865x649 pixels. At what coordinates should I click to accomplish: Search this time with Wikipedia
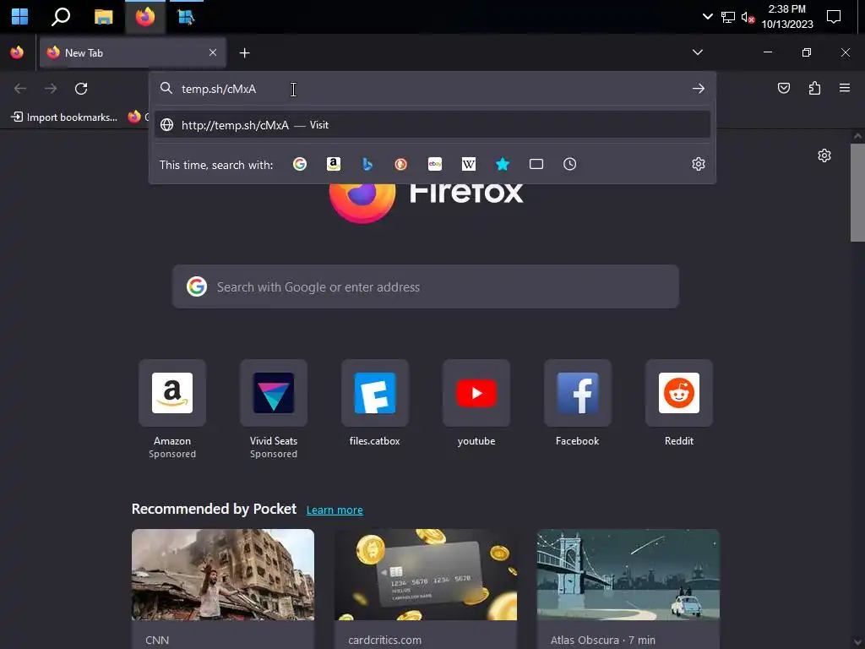(x=468, y=164)
